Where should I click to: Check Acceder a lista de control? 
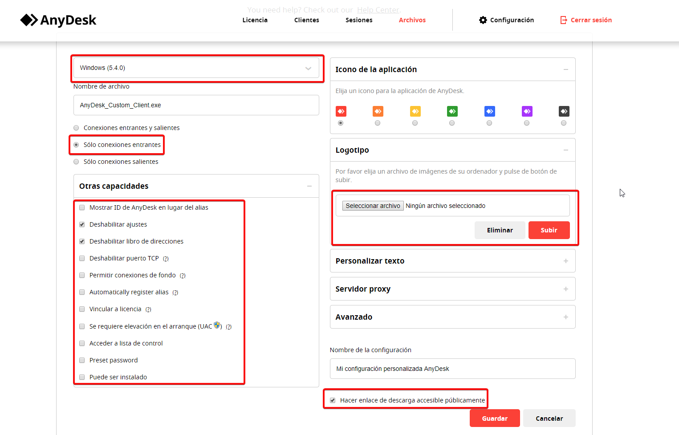click(x=82, y=343)
